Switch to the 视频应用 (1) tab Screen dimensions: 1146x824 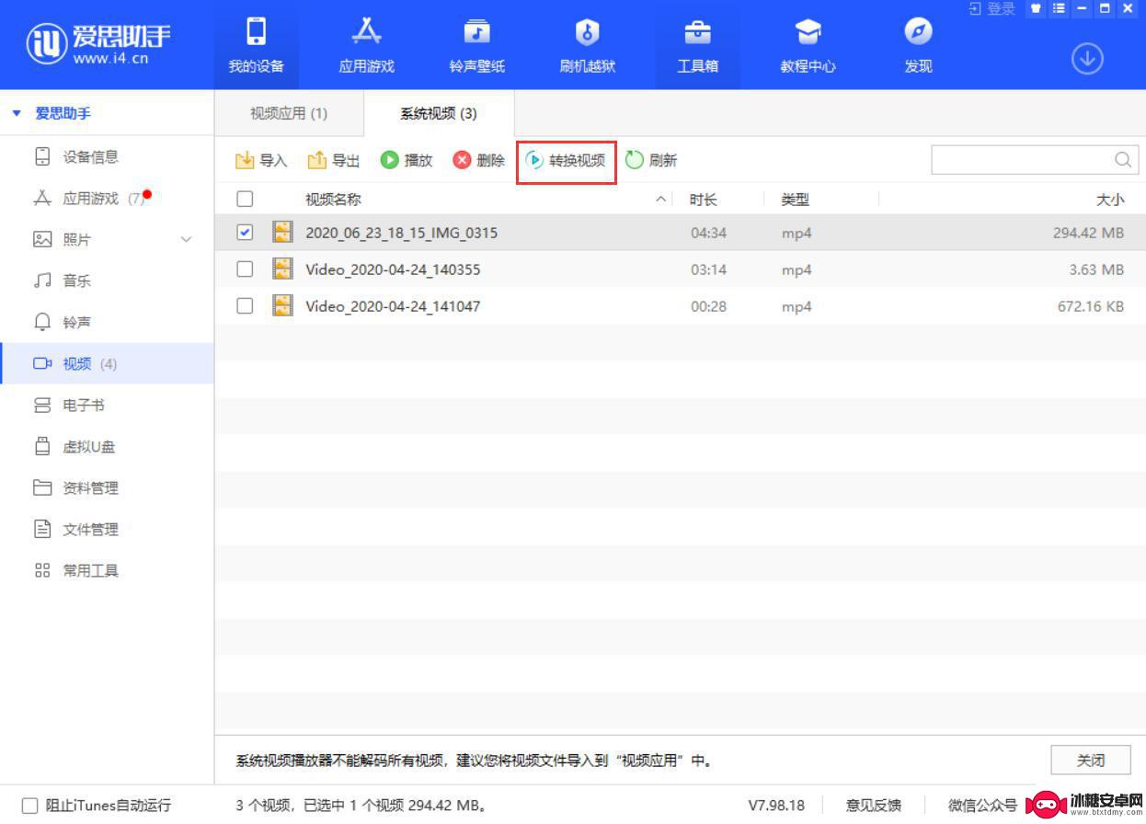point(289,113)
